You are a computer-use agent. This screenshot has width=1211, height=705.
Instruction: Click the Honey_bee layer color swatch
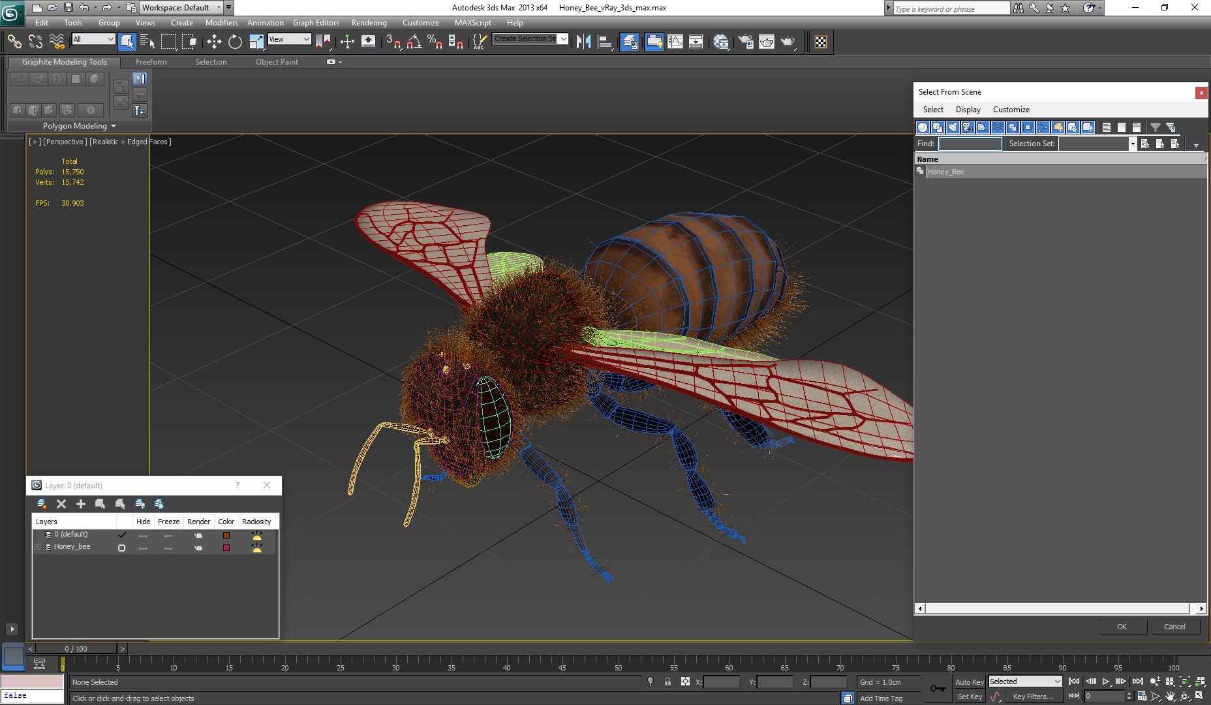[226, 548]
